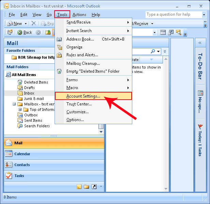Select Search Folders
Viewport: 210px width, 204px height.
tap(34, 126)
